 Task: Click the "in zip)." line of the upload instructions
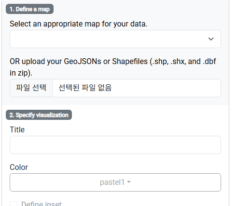(x=21, y=73)
